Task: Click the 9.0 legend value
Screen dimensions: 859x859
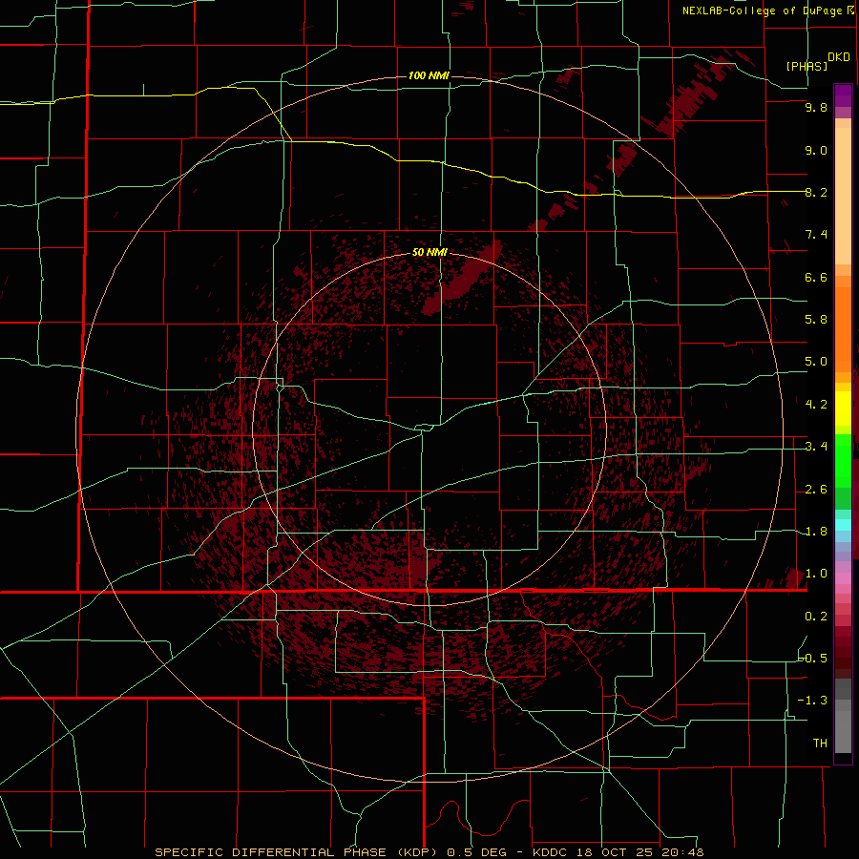Action: [816, 151]
